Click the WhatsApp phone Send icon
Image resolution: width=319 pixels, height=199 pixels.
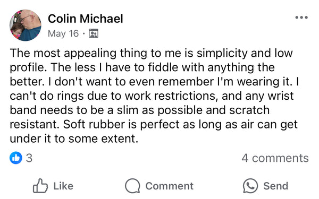tap(250, 186)
